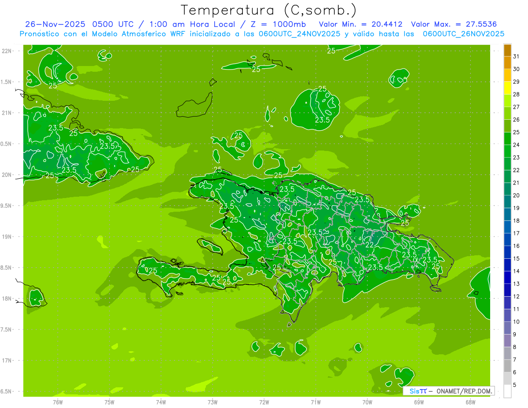The image size is (528, 408).
Task: Click the teal swatch between 19 and 20
Action: click(507, 202)
